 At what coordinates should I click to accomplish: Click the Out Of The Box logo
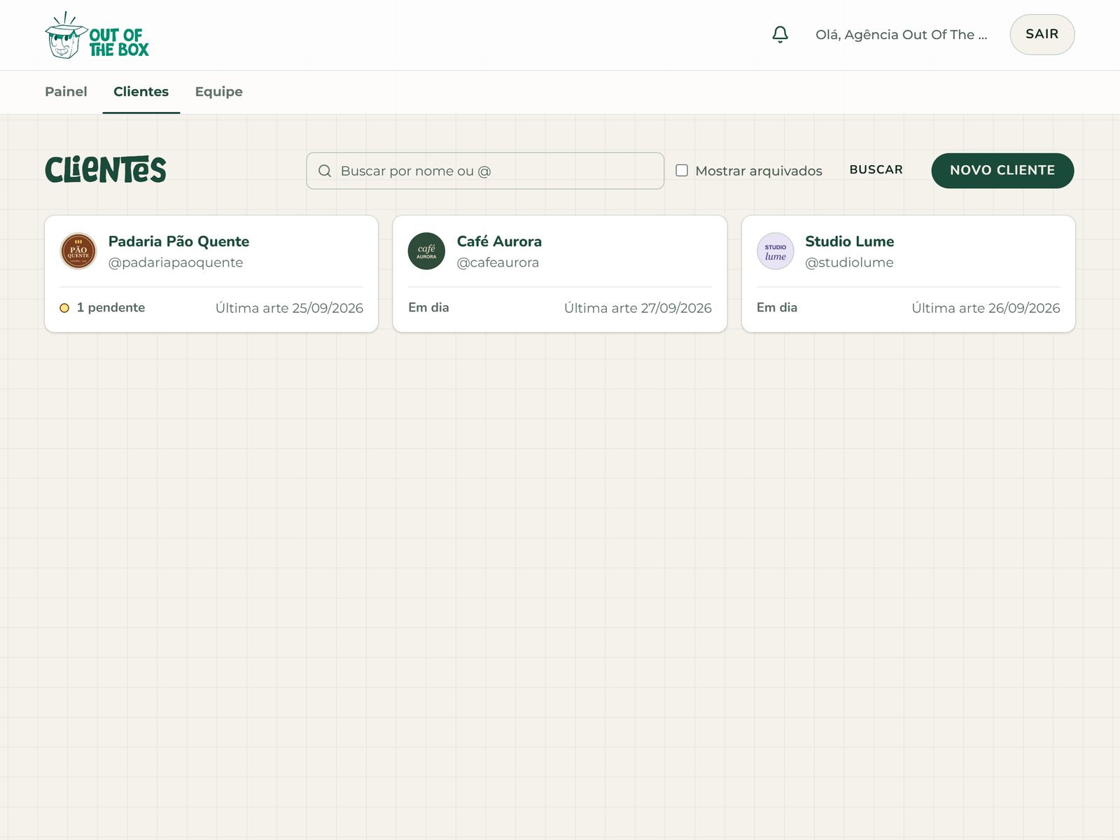pyautogui.click(x=97, y=35)
